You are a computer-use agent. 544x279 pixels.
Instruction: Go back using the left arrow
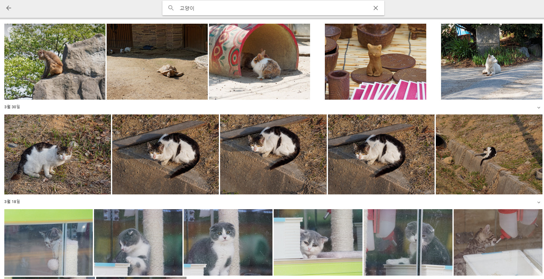9,8
